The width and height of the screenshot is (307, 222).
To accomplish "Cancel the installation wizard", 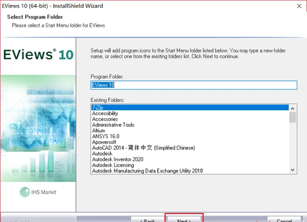I will 284,219.
